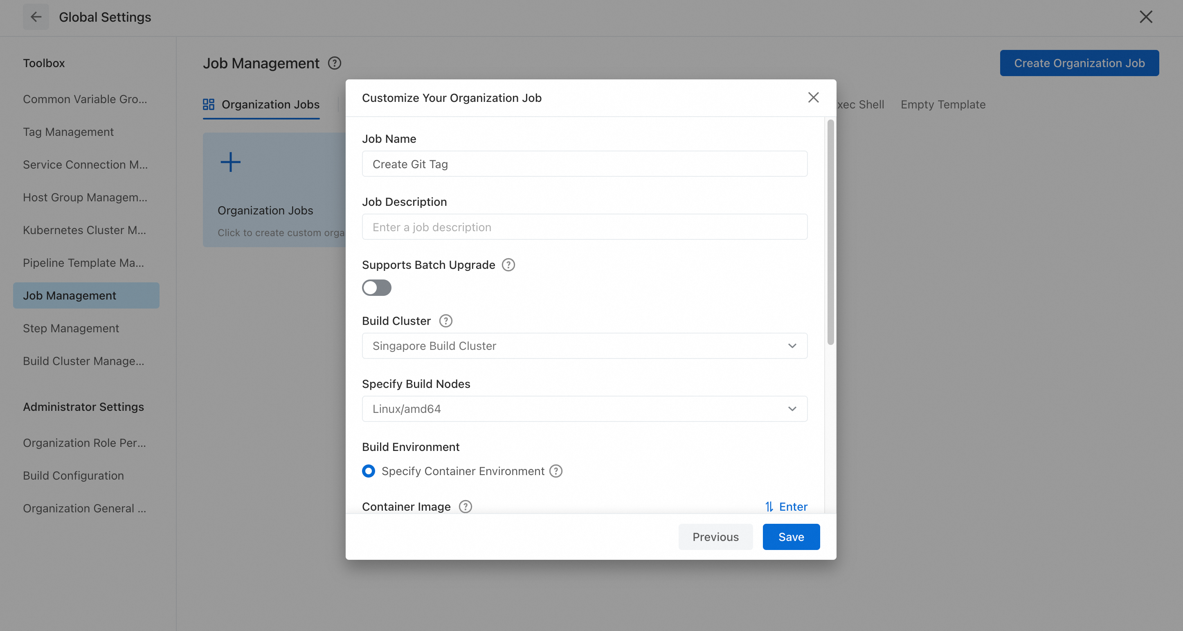The height and width of the screenshot is (631, 1183).
Task: Click the help icon beside Supports Batch Upgrade
Action: 508,265
